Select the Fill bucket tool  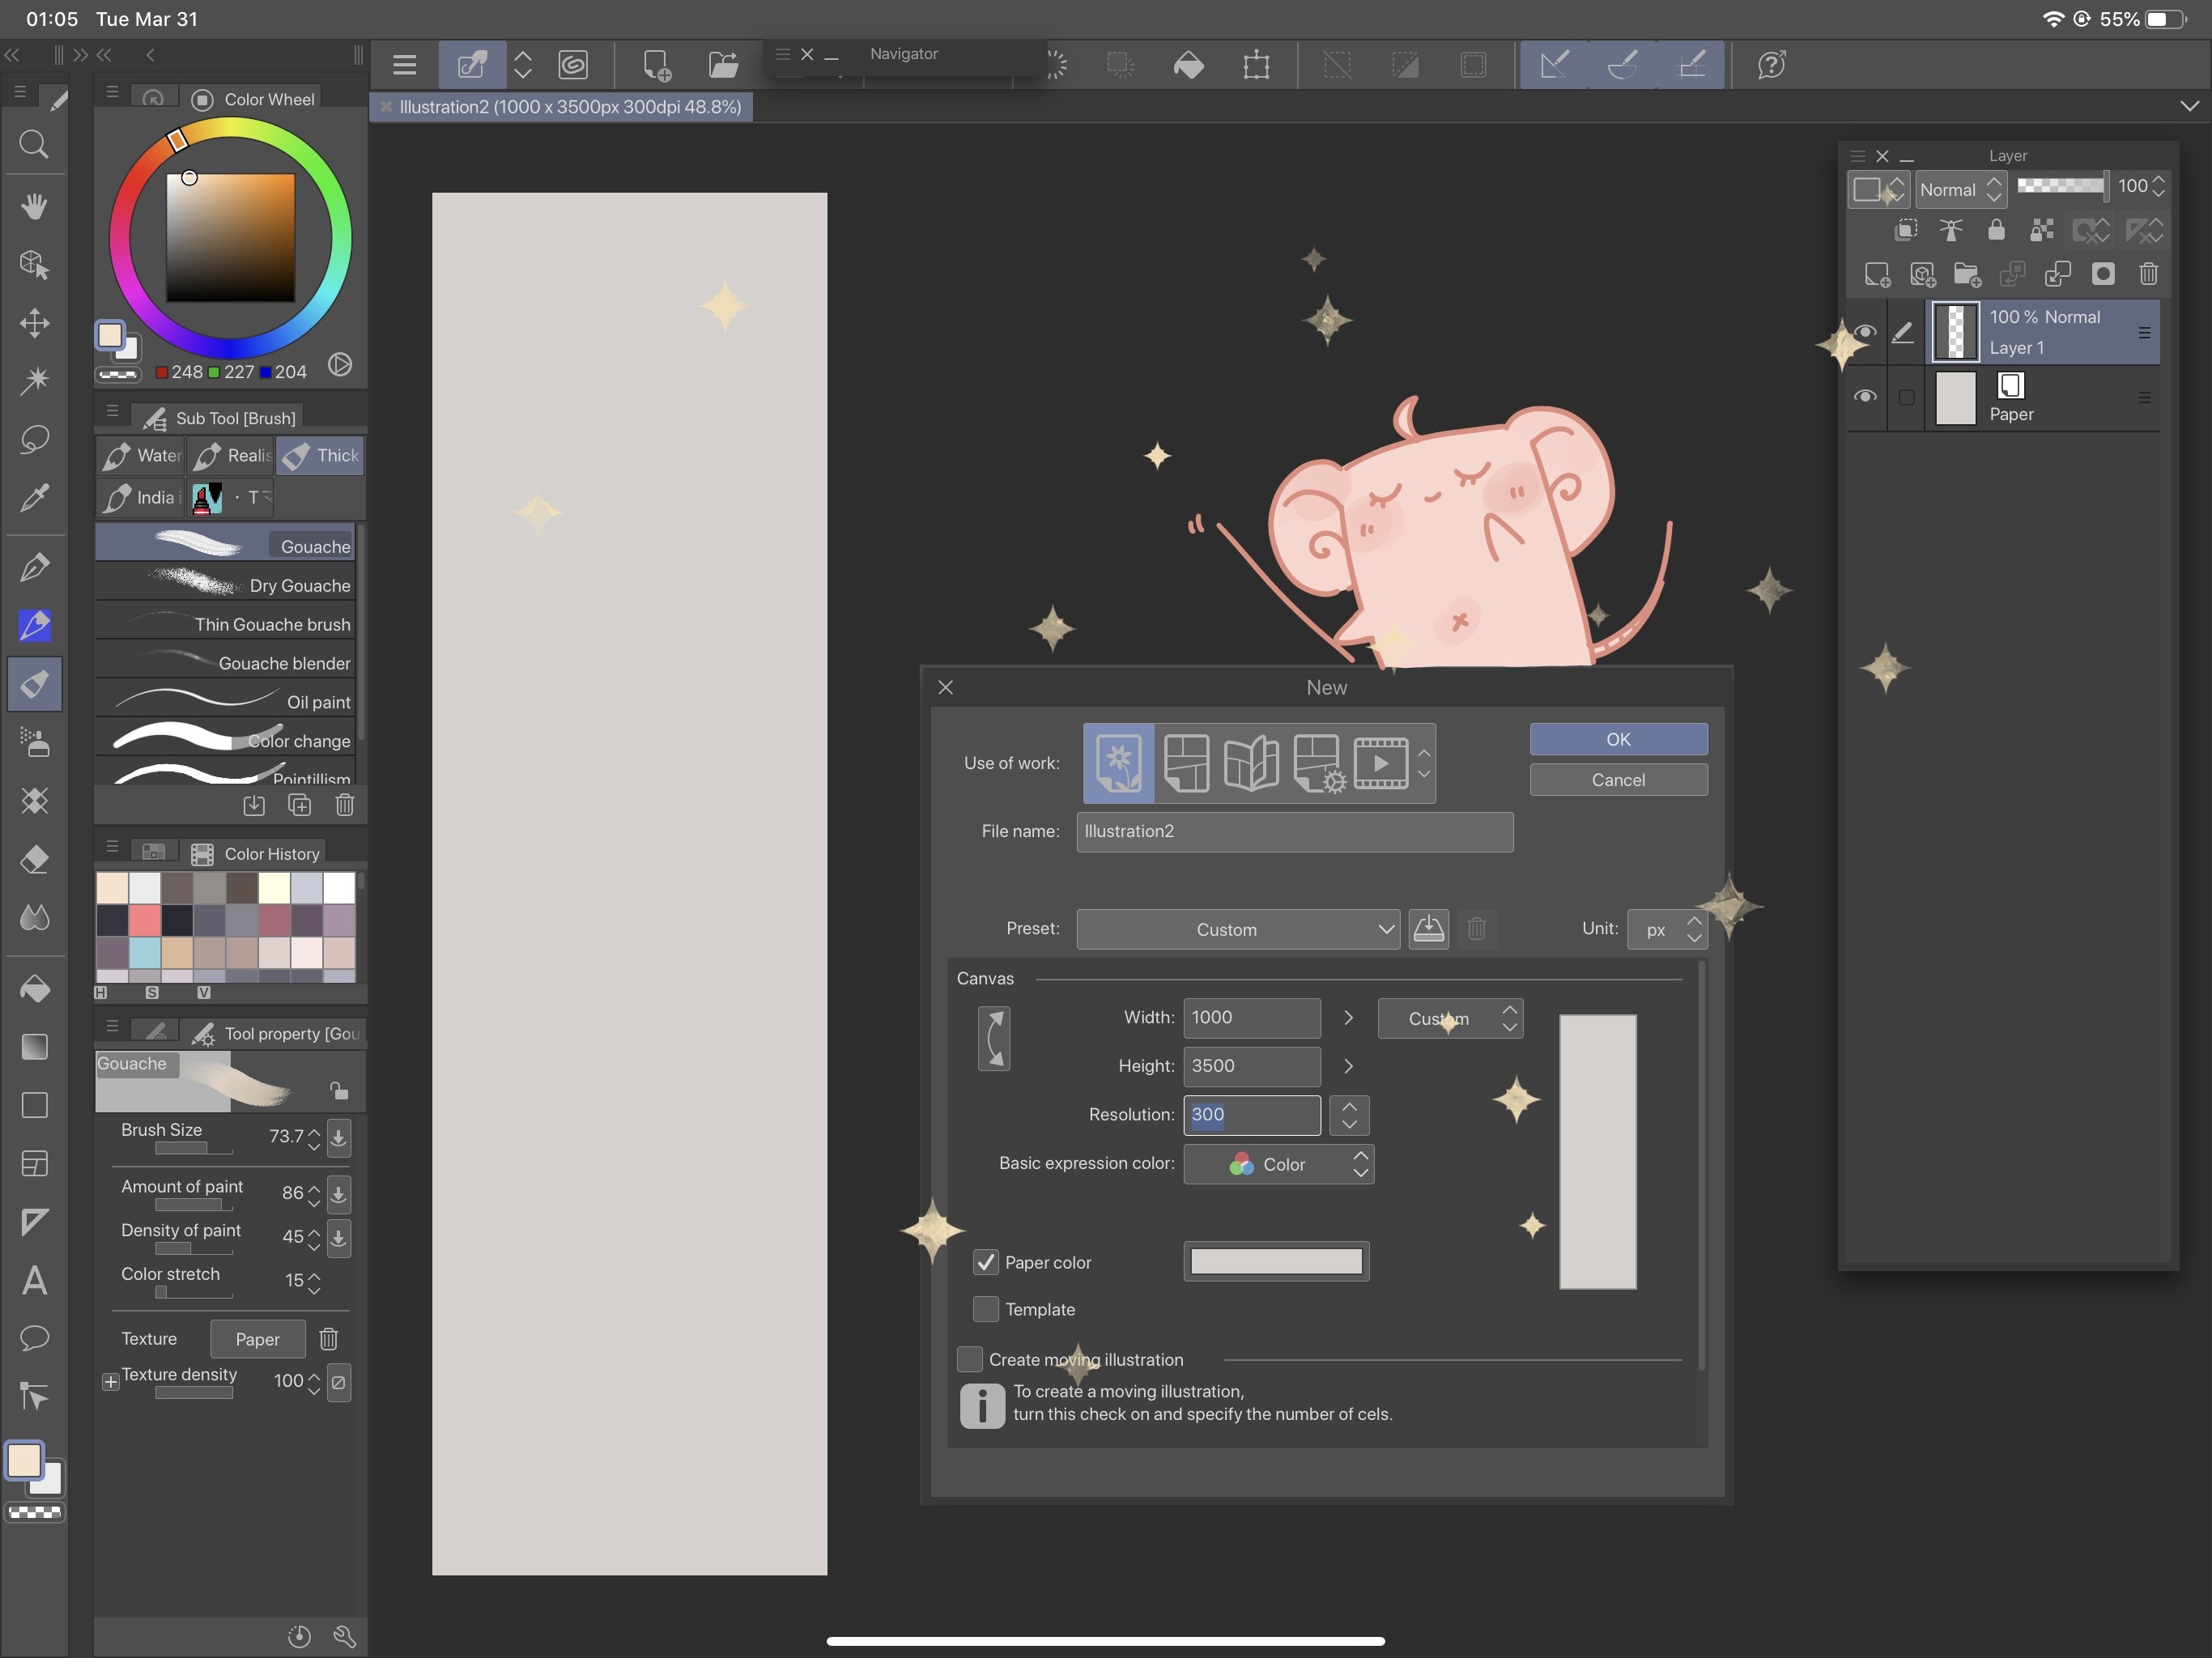tap(35, 989)
